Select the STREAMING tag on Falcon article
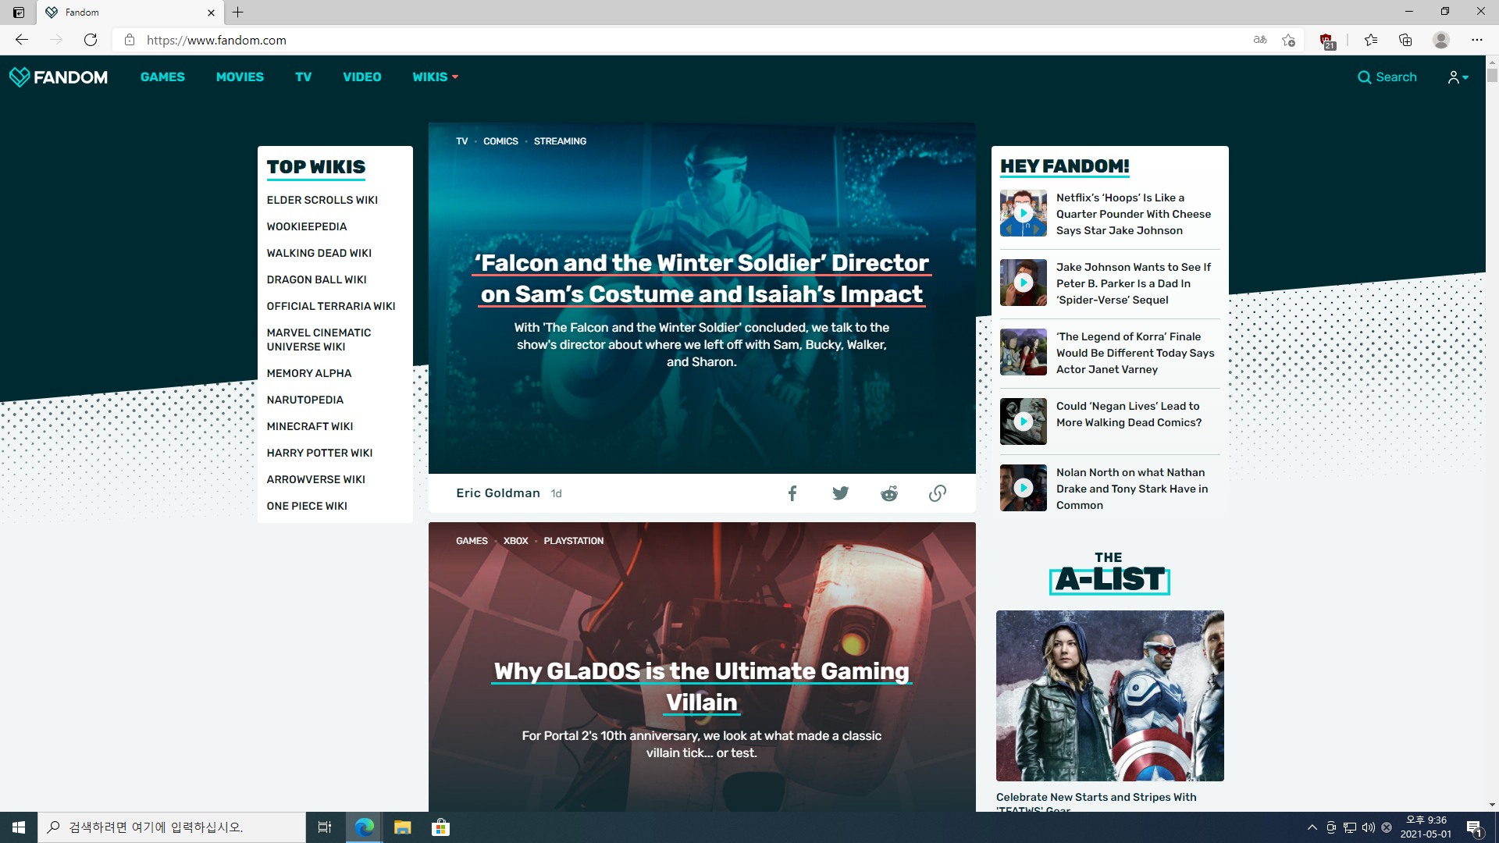Screen dimensions: 1499x843 [560, 141]
